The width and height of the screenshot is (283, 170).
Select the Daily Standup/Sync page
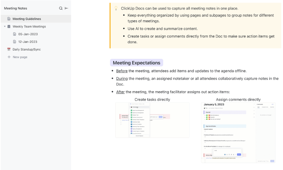click(27, 49)
